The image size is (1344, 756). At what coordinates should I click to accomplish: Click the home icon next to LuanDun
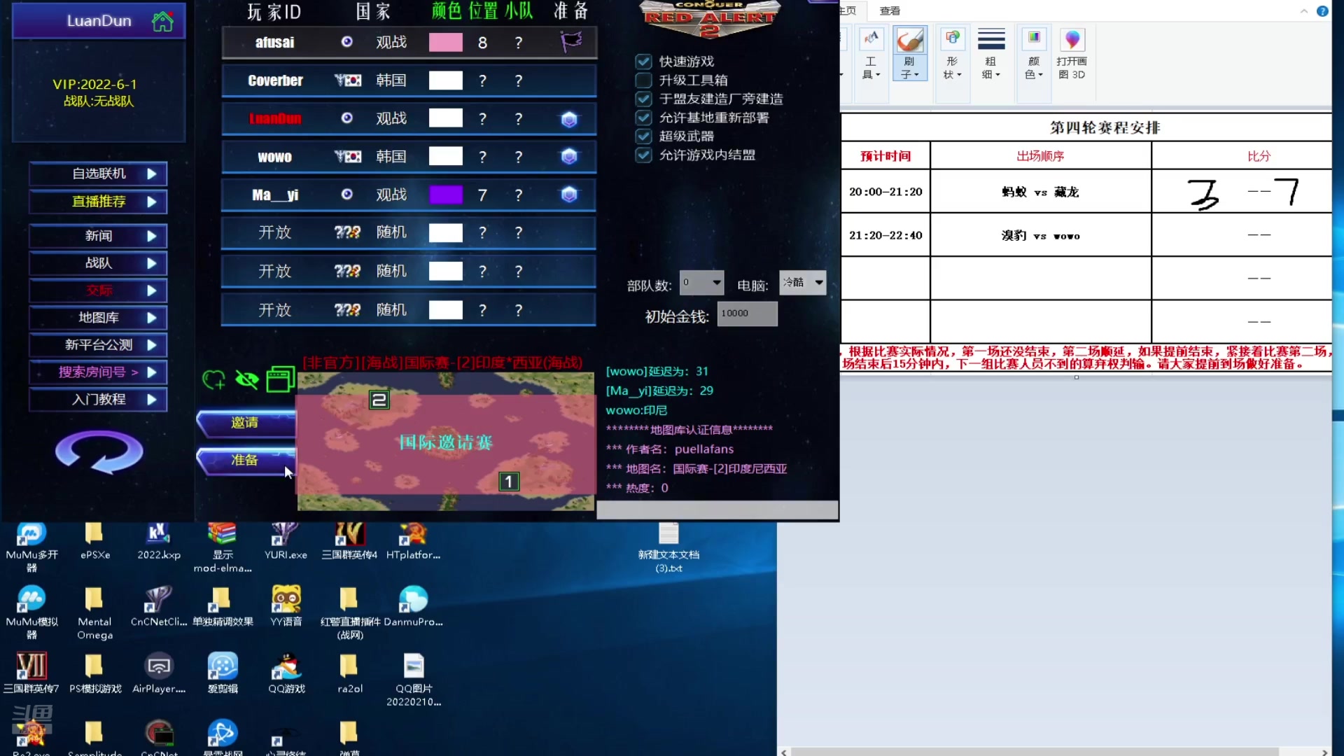click(162, 21)
